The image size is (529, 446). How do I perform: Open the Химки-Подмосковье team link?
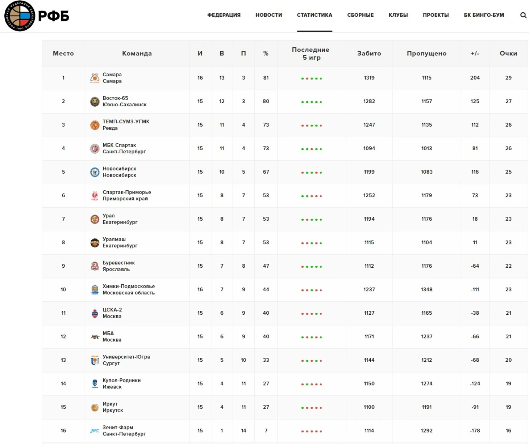pyautogui.click(x=129, y=289)
